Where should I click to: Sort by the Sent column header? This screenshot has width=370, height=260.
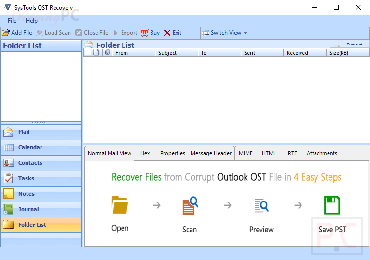[262, 53]
